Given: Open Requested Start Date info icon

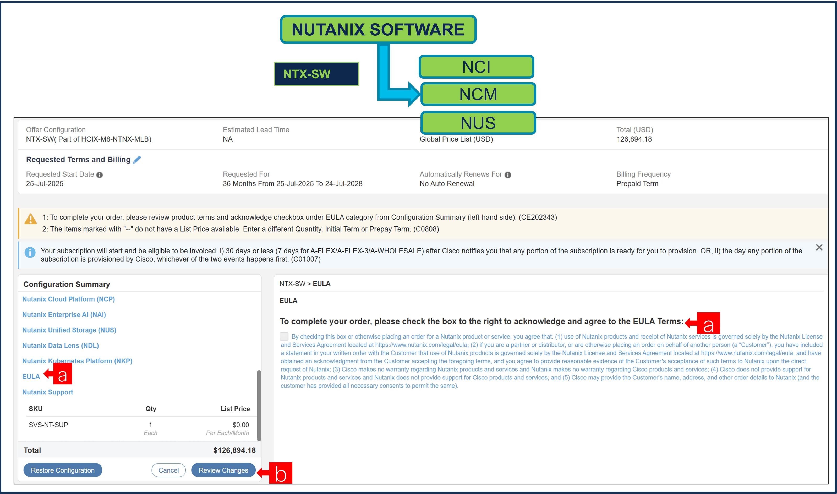Looking at the screenshot, I should 100,175.
